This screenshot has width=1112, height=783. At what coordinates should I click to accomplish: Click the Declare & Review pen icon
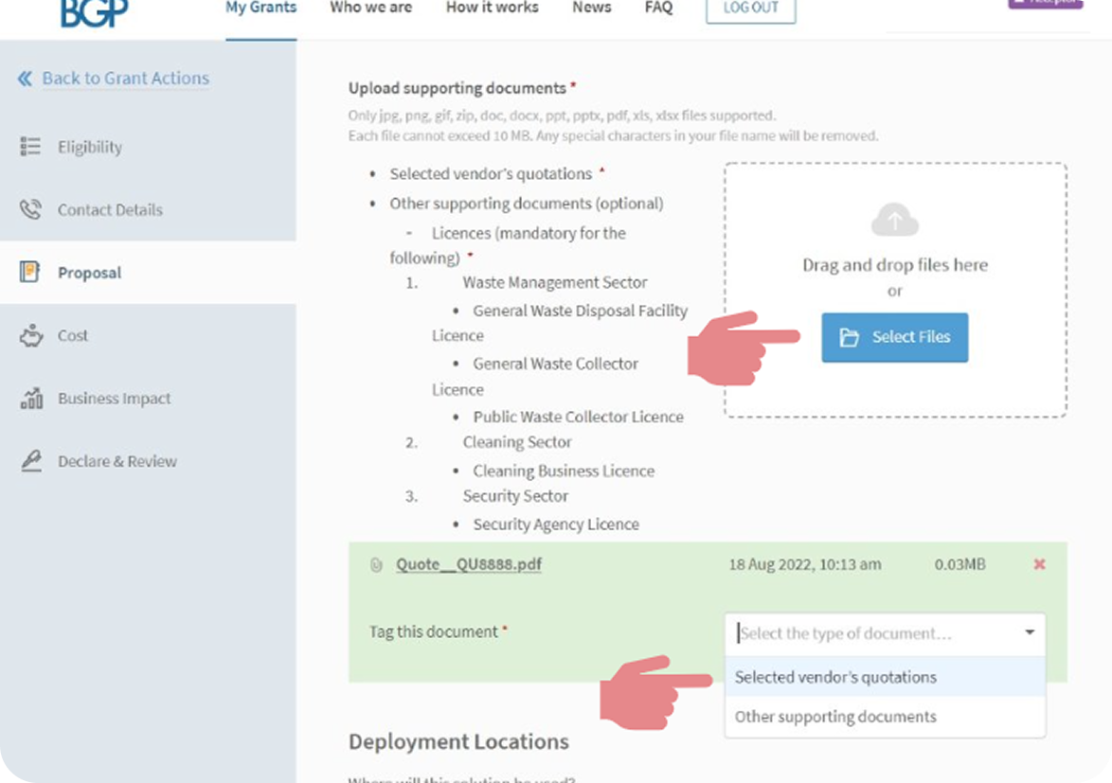coord(30,461)
